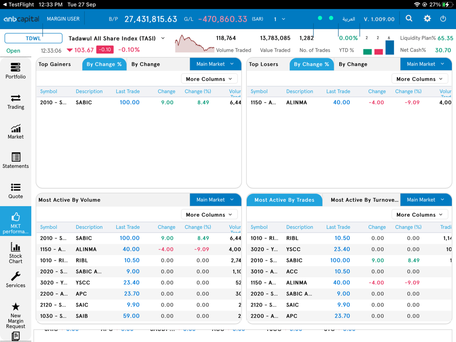
Task: Sort Most Active By Trades Change column
Action: coord(377,227)
